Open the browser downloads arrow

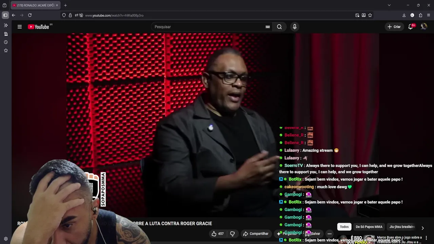pyautogui.click(x=404, y=15)
